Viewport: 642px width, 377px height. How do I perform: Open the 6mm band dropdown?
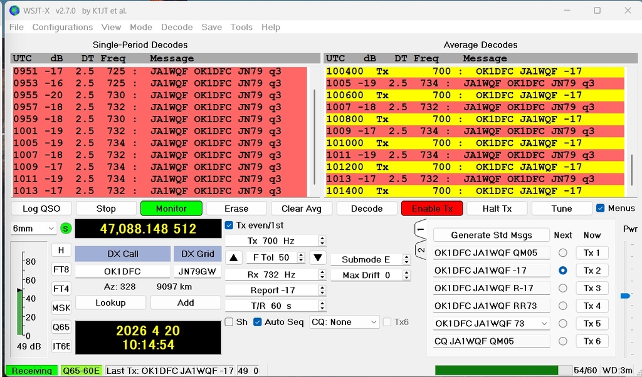pos(33,228)
